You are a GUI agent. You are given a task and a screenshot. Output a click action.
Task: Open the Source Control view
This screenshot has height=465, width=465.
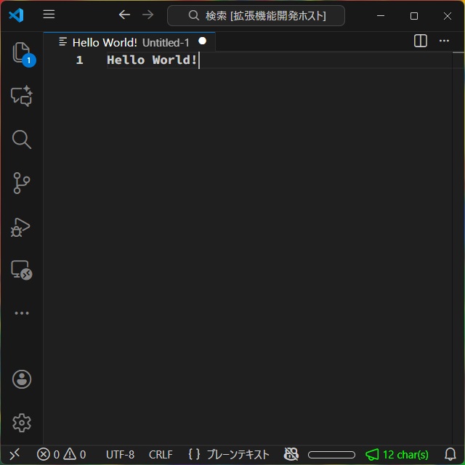click(22, 183)
